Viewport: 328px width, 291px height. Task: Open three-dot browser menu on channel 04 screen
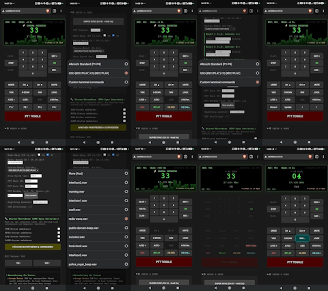323,156
